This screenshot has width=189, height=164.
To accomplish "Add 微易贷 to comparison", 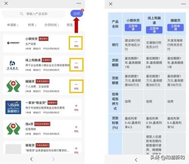I will [76, 150].
